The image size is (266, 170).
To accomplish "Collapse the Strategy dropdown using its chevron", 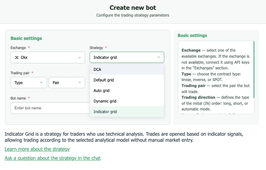I will coord(159,57).
